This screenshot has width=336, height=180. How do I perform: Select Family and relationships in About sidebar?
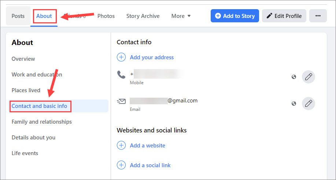click(41, 122)
